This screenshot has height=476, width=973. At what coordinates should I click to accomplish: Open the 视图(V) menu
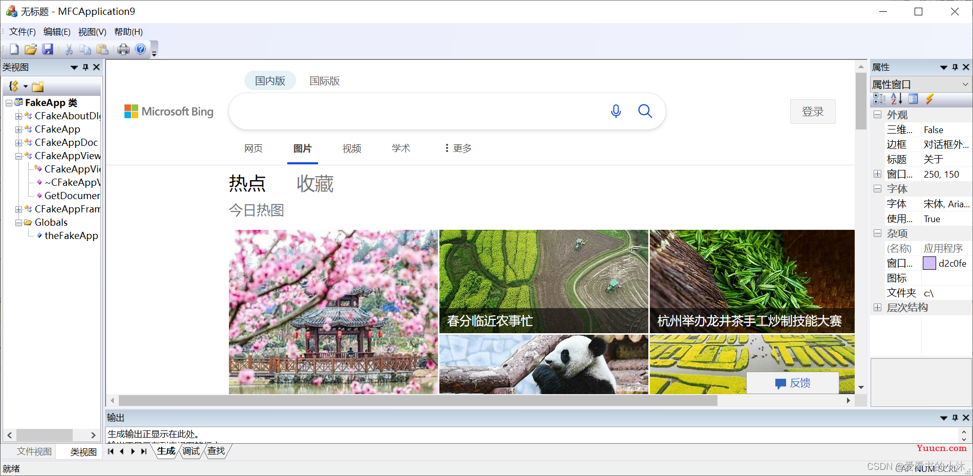coord(92,32)
